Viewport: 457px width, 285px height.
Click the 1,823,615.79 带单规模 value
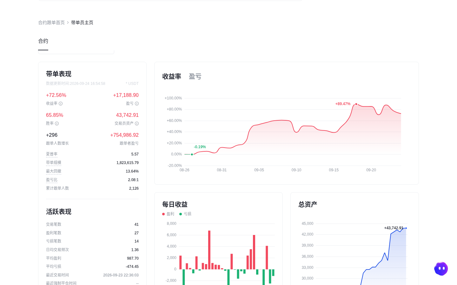128,163
